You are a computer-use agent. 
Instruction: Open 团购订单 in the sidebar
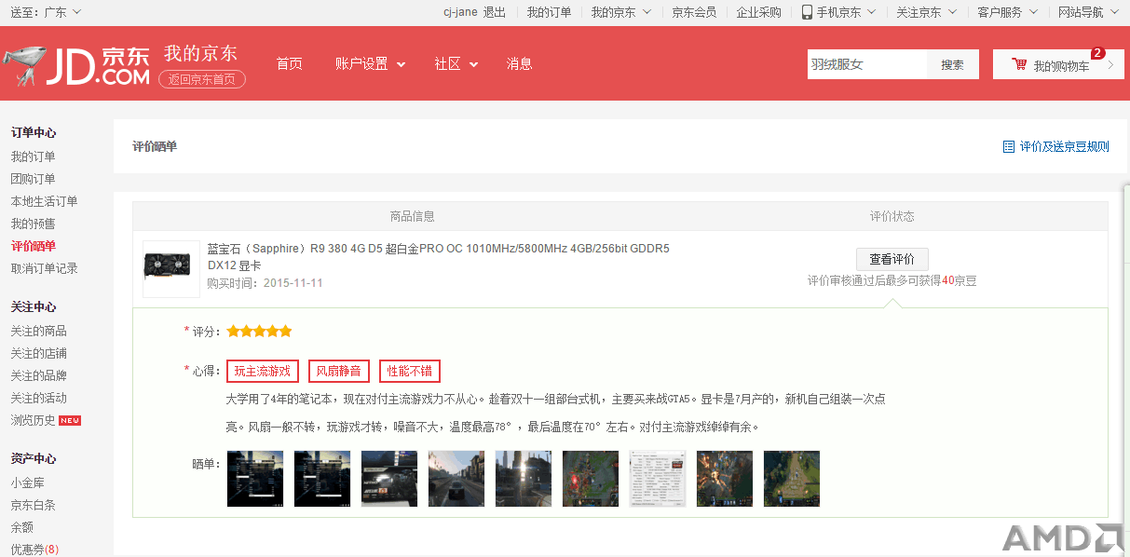pyautogui.click(x=33, y=179)
